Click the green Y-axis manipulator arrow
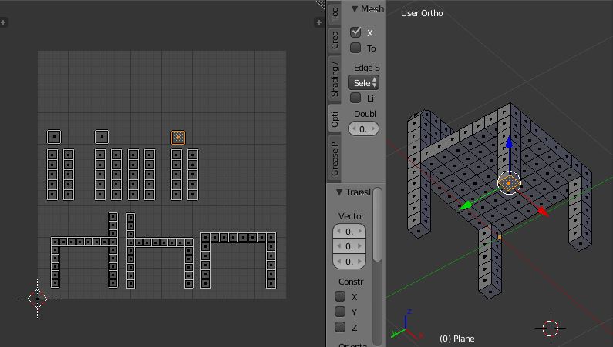The width and height of the screenshot is (613, 347). 465,205
